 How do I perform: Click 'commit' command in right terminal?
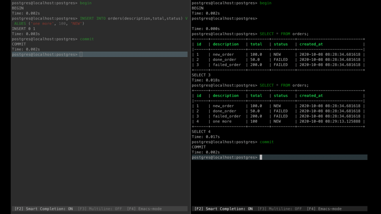tap(267, 142)
